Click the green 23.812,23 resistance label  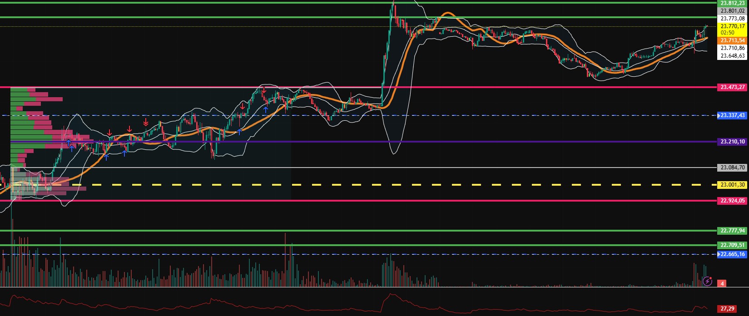[x=732, y=3]
